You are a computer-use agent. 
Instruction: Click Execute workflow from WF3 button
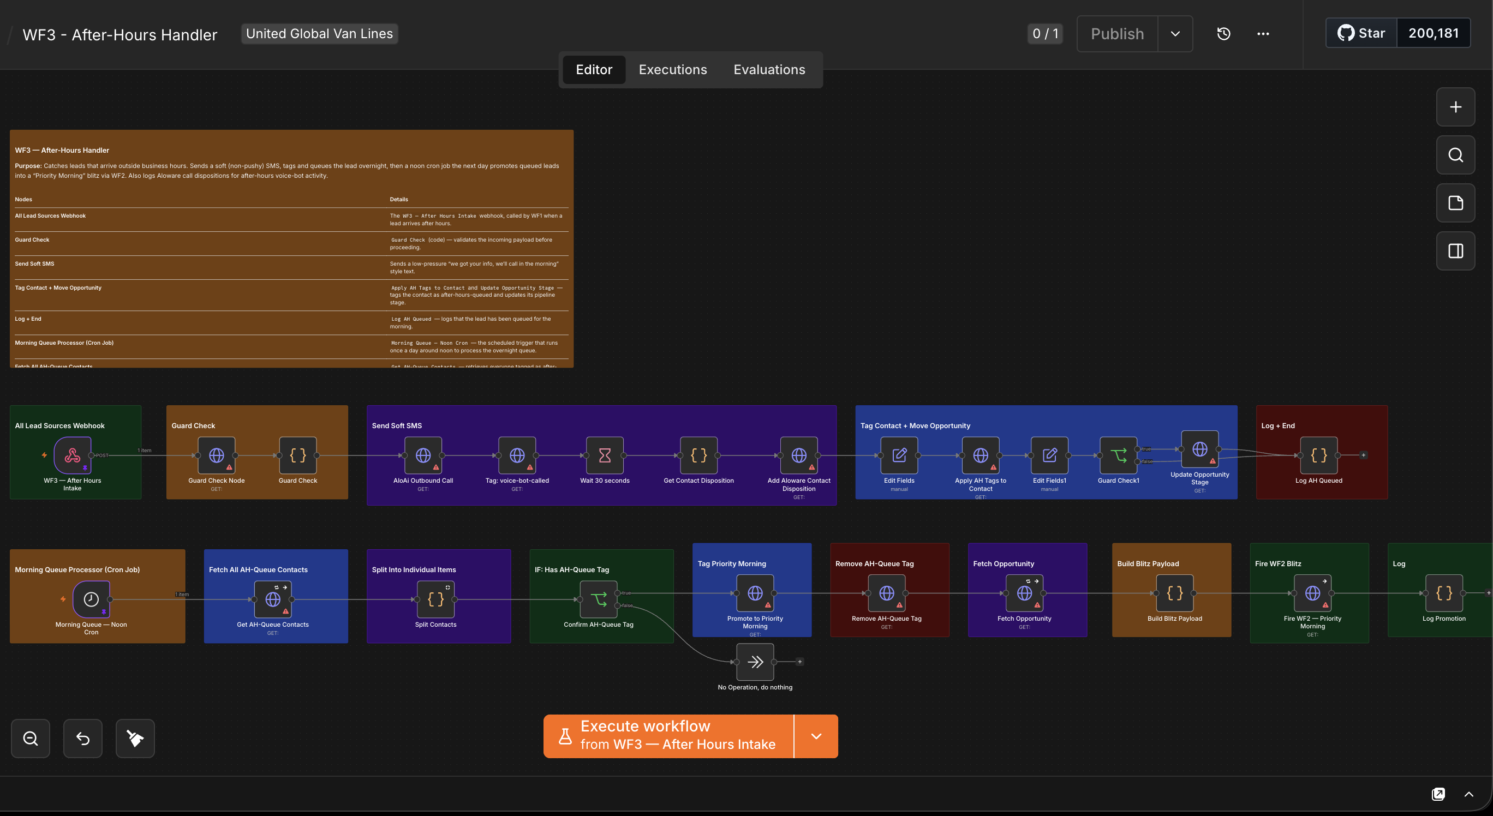coord(668,736)
